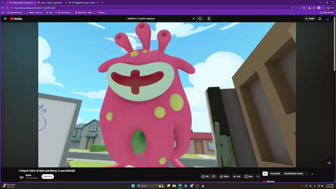Open the browser profile avatar
The width and height of the screenshot is (336, 189).
(319, 8)
